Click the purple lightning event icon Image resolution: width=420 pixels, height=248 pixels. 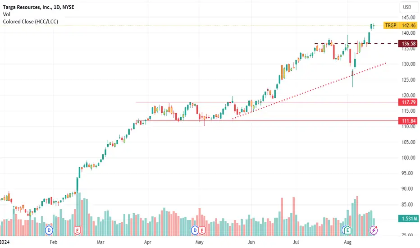374,230
